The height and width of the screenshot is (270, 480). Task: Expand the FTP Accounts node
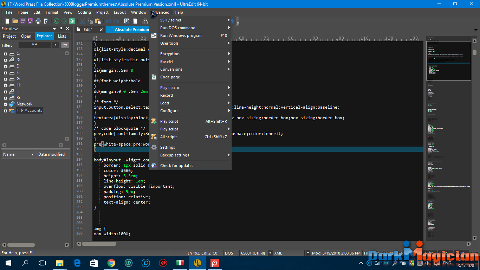[5, 111]
